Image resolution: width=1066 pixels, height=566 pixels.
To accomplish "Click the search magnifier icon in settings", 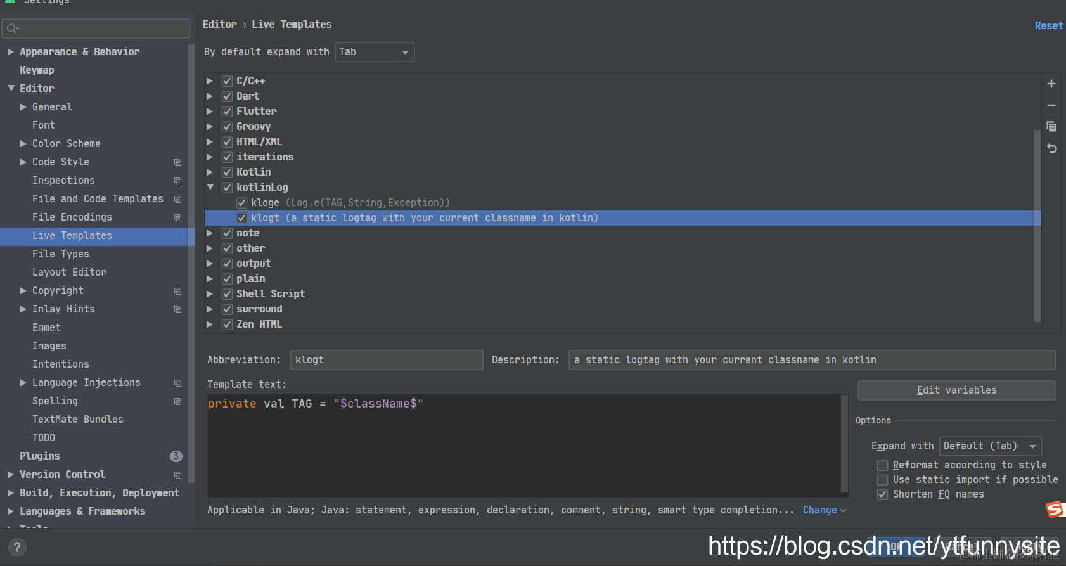I will click(12, 29).
